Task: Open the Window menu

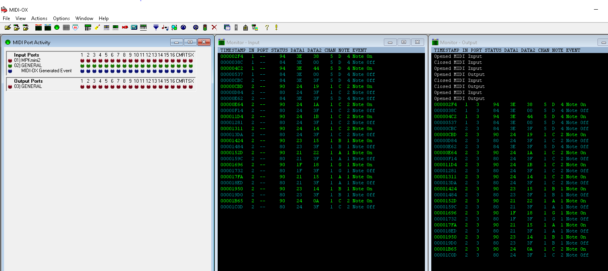Action: point(84,18)
